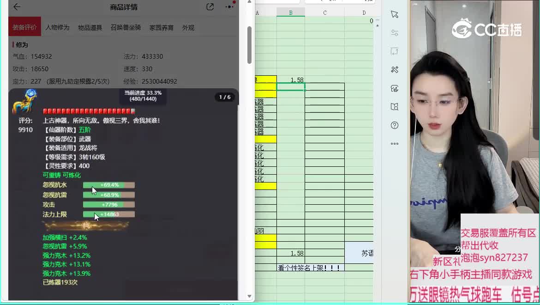Select the 装备评价 tab

click(x=24, y=28)
